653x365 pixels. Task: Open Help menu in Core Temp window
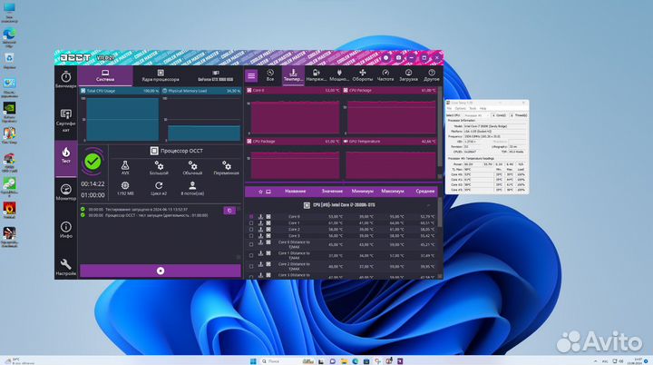(x=482, y=108)
